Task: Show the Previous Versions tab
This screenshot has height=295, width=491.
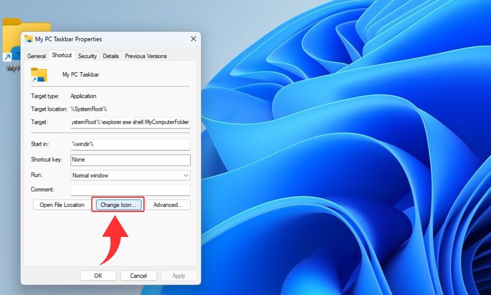Action: point(145,56)
